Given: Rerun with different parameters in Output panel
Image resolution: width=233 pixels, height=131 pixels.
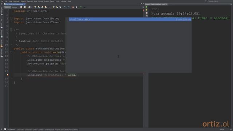Looking at the screenshot, I should click(x=146, y=10).
